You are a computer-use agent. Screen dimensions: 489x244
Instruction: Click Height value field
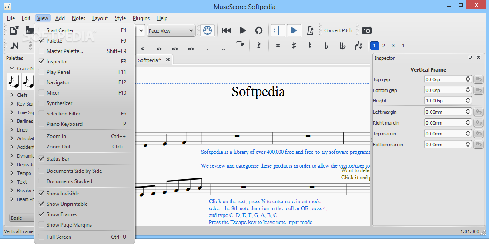[448, 101]
